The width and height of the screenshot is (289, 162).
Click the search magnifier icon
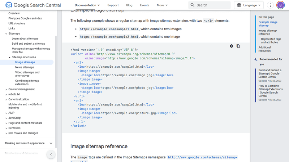[x=193, y=5]
